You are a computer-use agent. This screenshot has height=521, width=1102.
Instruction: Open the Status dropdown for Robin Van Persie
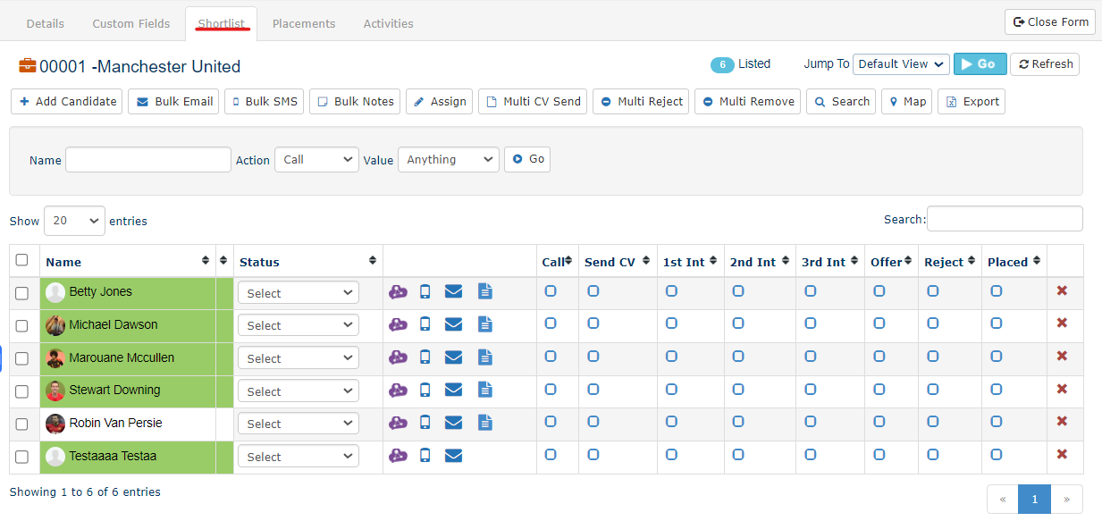(298, 424)
